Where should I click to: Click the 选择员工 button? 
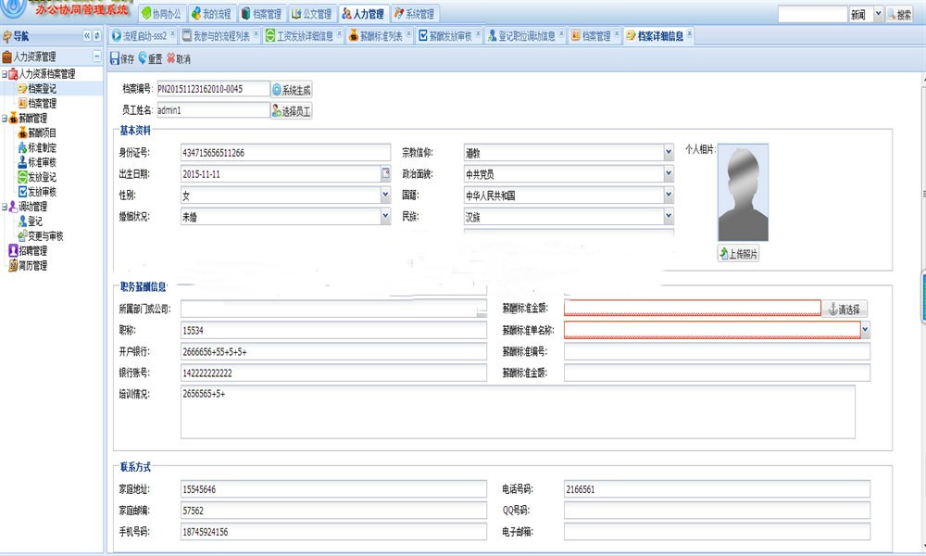pyautogui.click(x=291, y=111)
